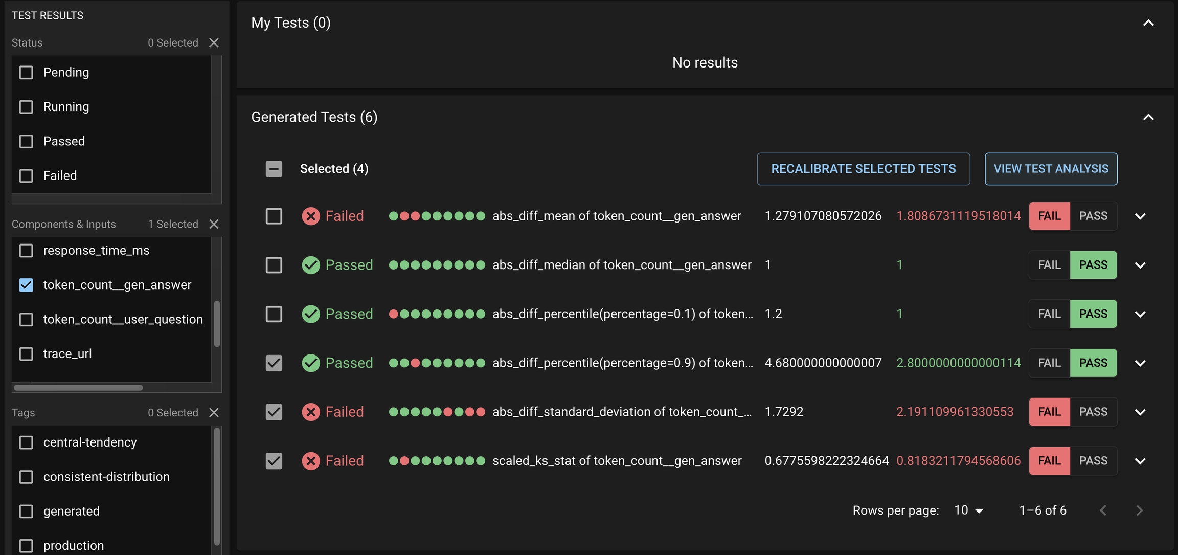Image resolution: width=1178 pixels, height=555 pixels.
Task: Clear the Tags filter using the X icon
Action: (214, 413)
